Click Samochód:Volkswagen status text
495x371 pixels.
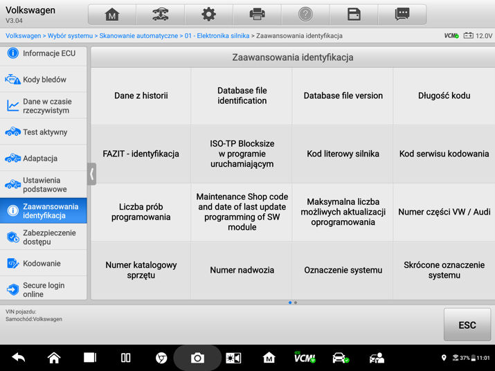pos(34,319)
